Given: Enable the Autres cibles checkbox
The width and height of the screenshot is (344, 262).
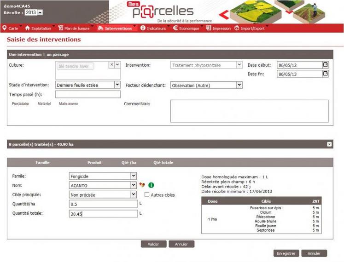Looking at the screenshot, I should pos(147,195).
